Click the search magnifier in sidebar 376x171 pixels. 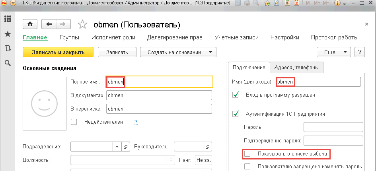[8, 63]
